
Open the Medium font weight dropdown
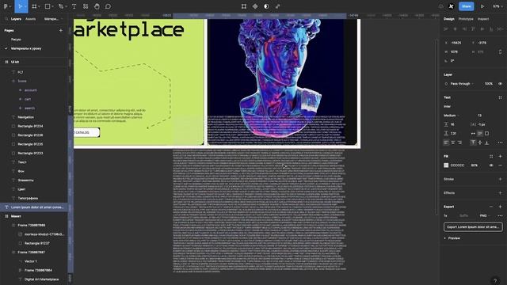(451, 116)
